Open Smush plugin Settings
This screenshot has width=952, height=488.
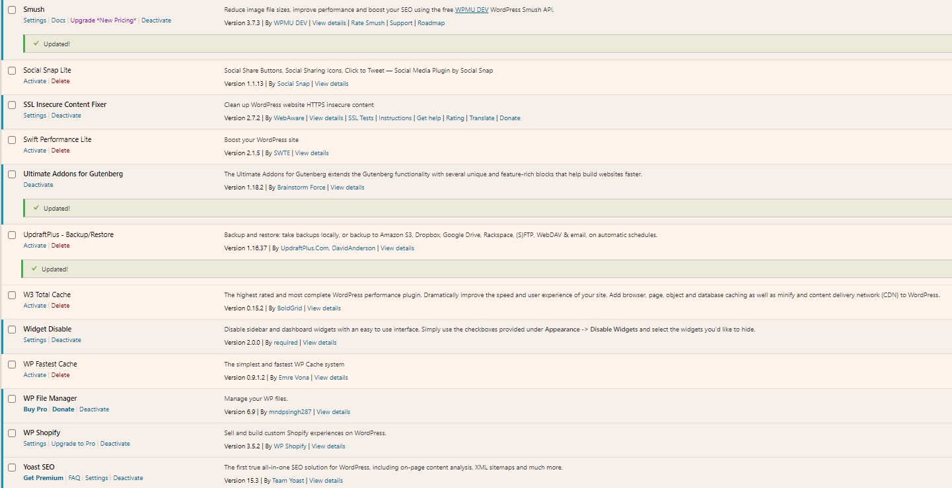tap(35, 20)
